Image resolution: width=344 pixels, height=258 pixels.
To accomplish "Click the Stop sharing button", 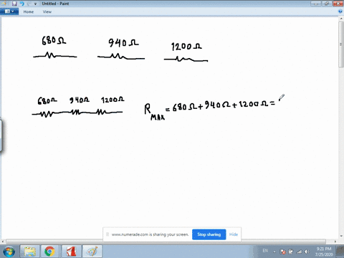I will (209, 234).
